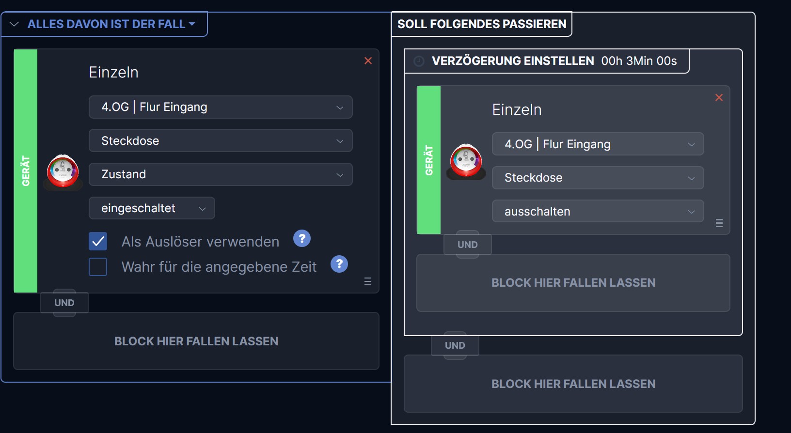The width and height of the screenshot is (791, 433).
Task: Click help icon beside 'Wahr für die angegebene Zeit'
Action: coord(339,264)
